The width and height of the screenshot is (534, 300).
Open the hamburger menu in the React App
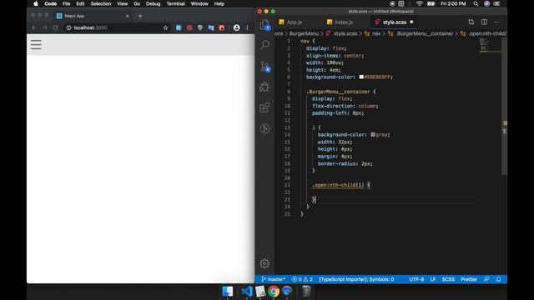[x=36, y=44]
